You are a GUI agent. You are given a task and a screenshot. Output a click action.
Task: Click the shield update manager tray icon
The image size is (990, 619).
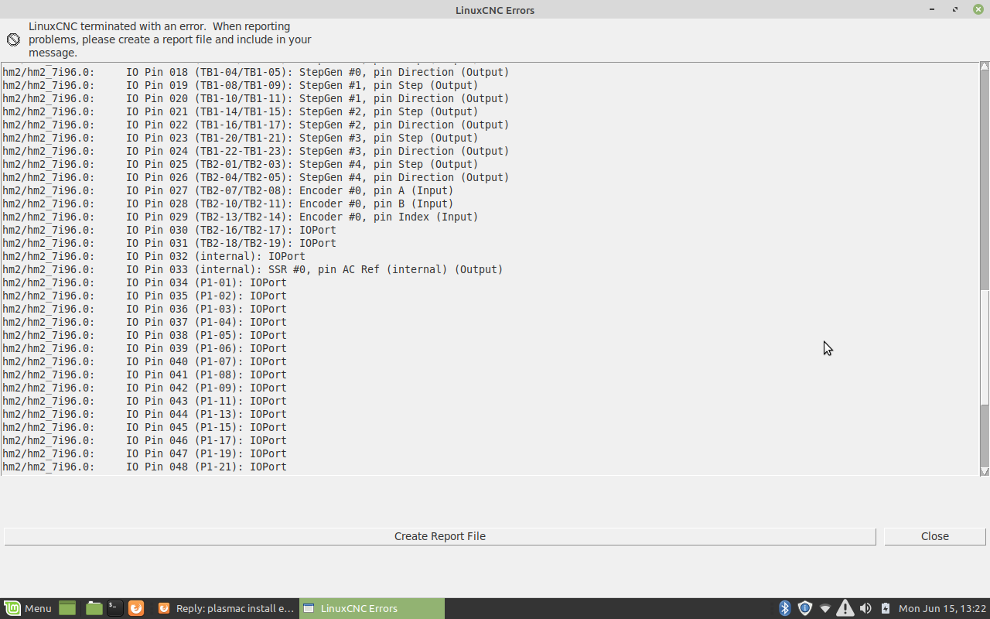pyautogui.click(x=804, y=608)
